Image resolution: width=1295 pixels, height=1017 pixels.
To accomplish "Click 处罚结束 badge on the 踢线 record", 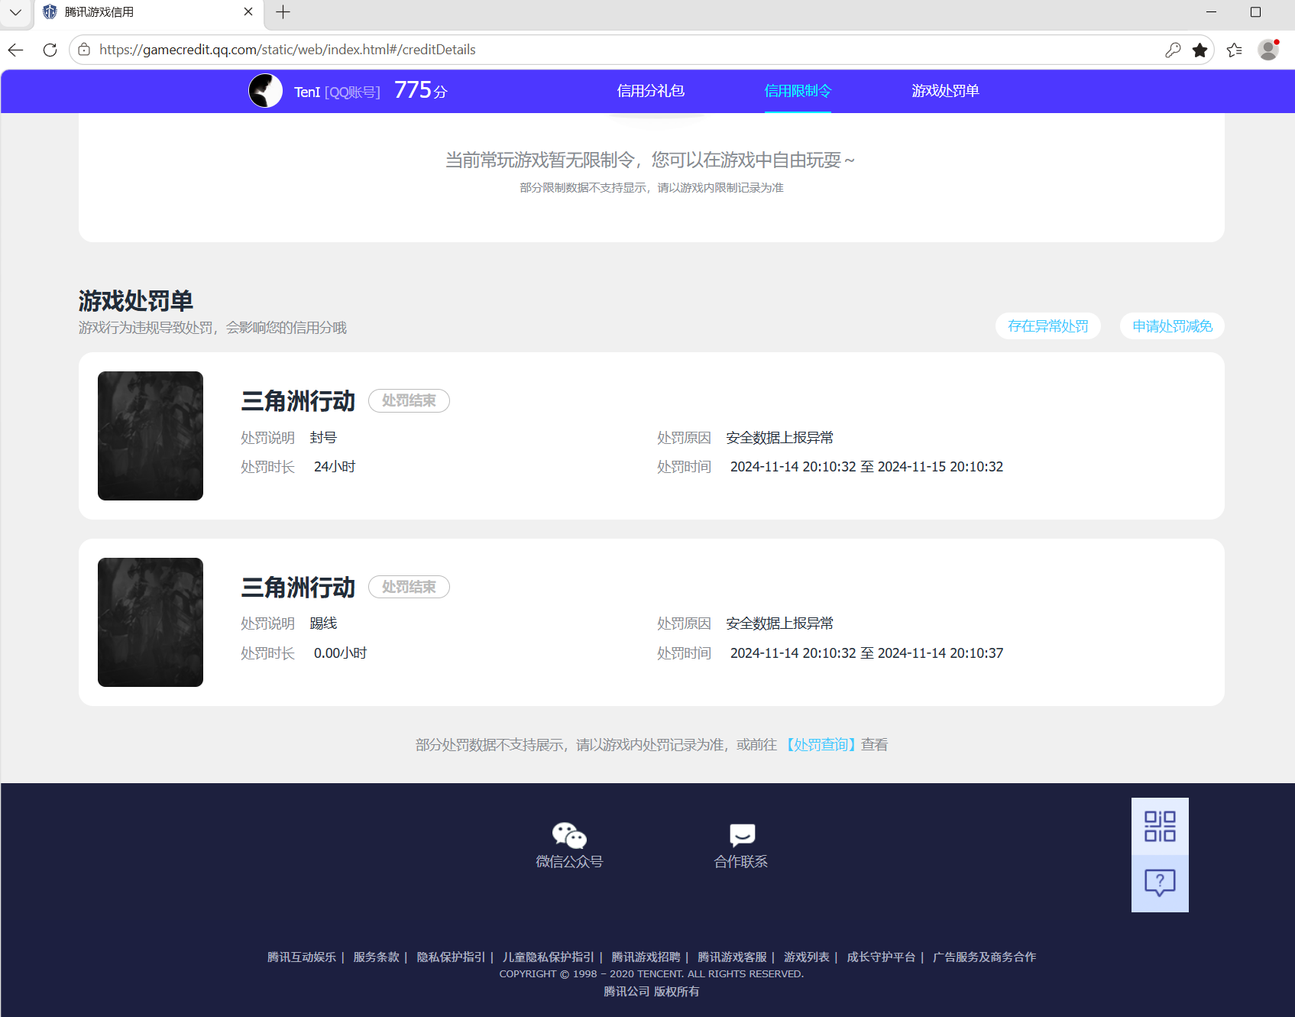I will (409, 587).
